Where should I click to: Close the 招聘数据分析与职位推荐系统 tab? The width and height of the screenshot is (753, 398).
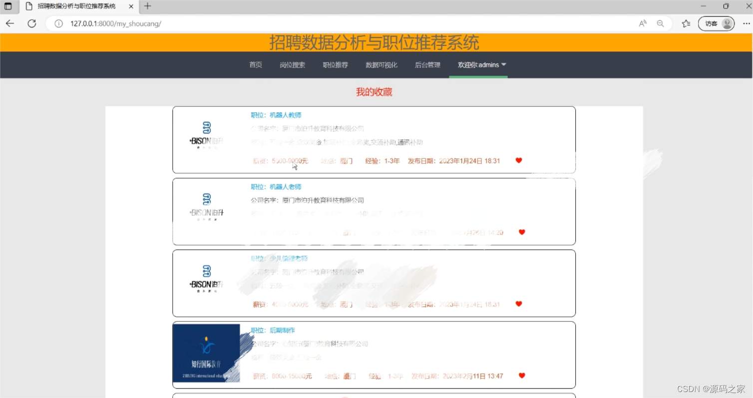tap(131, 6)
